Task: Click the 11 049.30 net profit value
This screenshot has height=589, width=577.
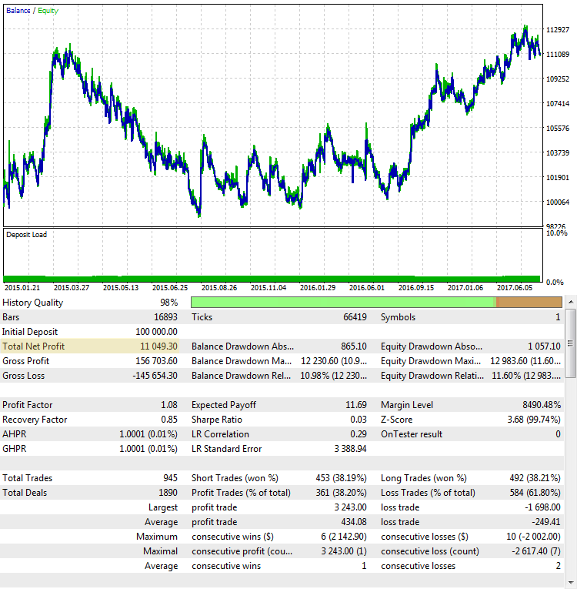Action: [x=158, y=346]
